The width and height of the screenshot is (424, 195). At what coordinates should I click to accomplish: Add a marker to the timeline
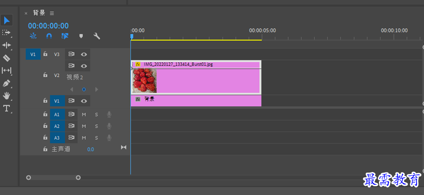click(x=81, y=36)
